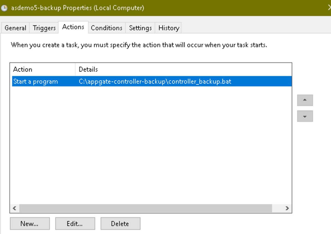The width and height of the screenshot is (331, 234).
Task: Click the New button to add action
Action: click(29, 224)
